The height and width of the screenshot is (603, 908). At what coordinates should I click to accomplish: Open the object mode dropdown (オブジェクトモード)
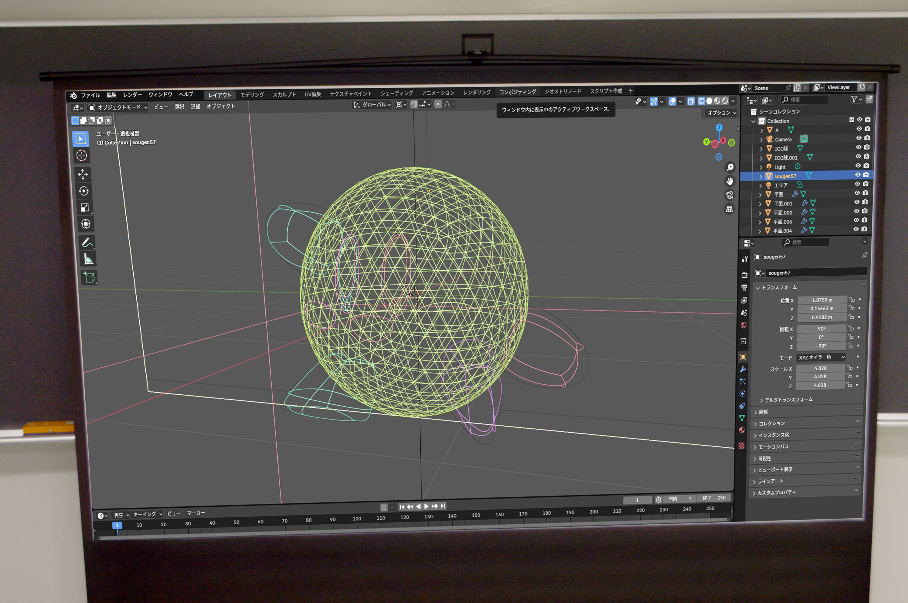coord(118,108)
